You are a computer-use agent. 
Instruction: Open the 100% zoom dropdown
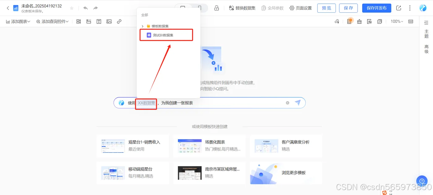coord(397,21)
